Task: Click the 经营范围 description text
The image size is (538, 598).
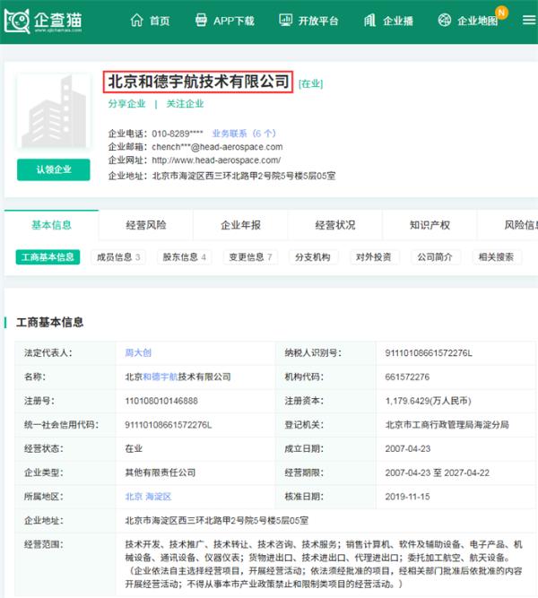Action: [324, 564]
